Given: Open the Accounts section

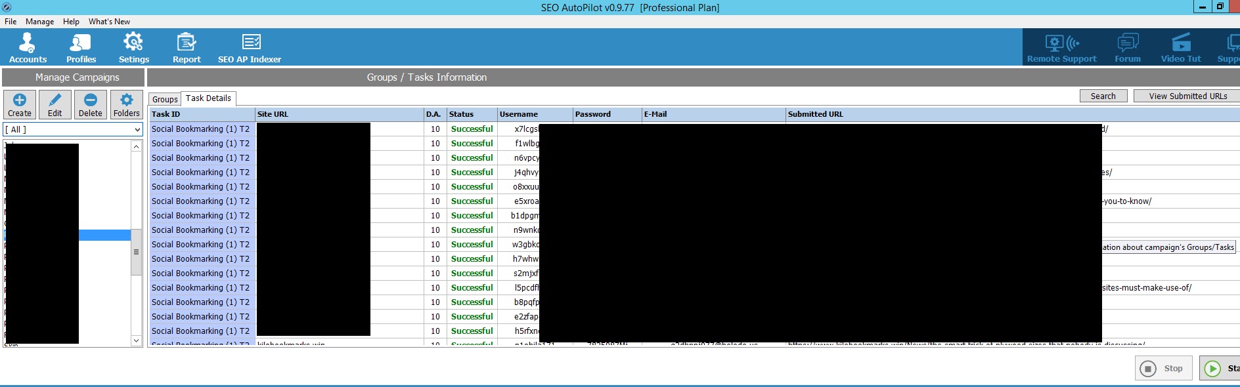Looking at the screenshot, I should [x=28, y=48].
